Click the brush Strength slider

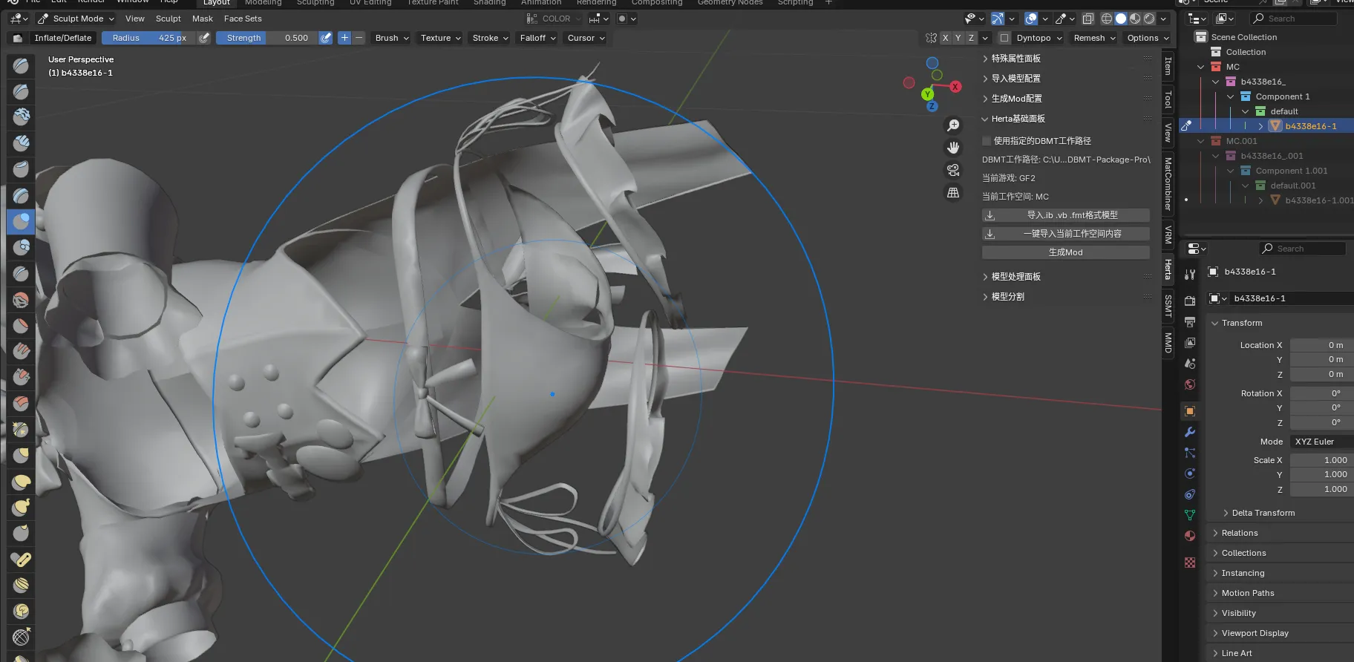267,38
